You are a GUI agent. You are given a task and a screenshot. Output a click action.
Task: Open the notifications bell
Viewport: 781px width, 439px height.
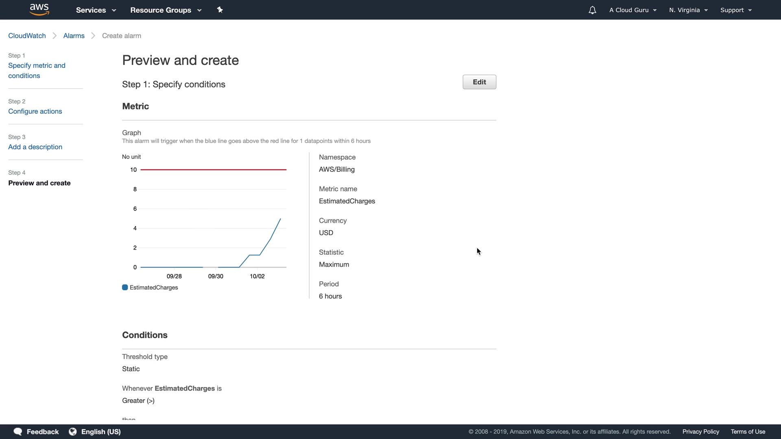pos(592,10)
